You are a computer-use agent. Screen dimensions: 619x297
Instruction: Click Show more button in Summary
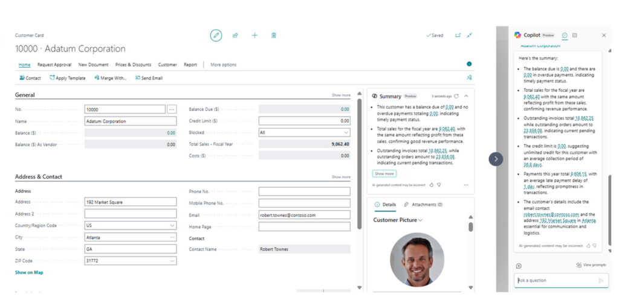[384, 173]
